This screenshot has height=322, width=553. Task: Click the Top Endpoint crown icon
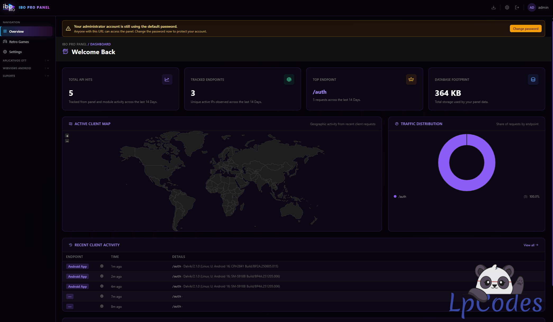[411, 79]
